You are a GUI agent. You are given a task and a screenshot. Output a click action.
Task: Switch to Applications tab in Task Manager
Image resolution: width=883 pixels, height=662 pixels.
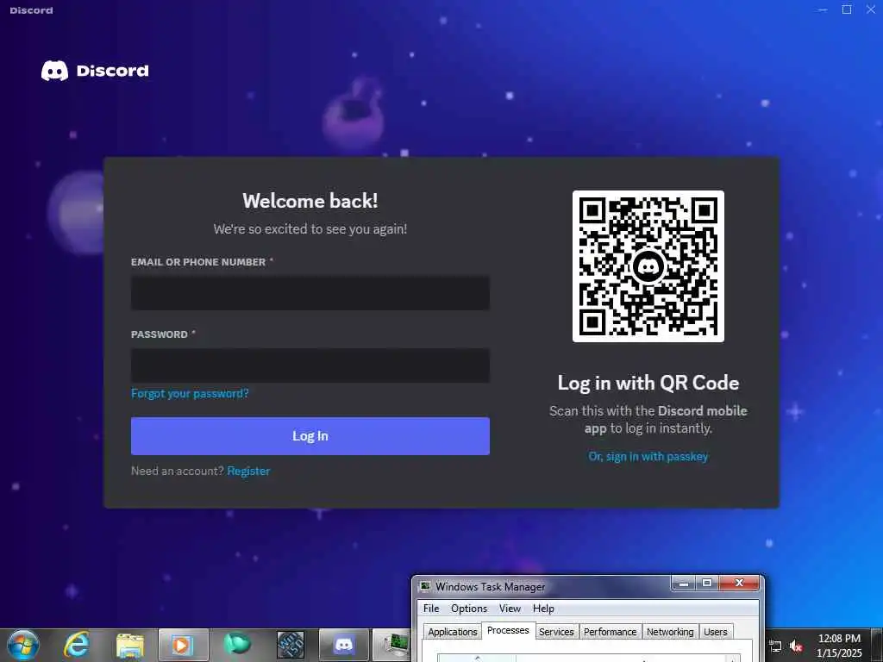tap(452, 632)
